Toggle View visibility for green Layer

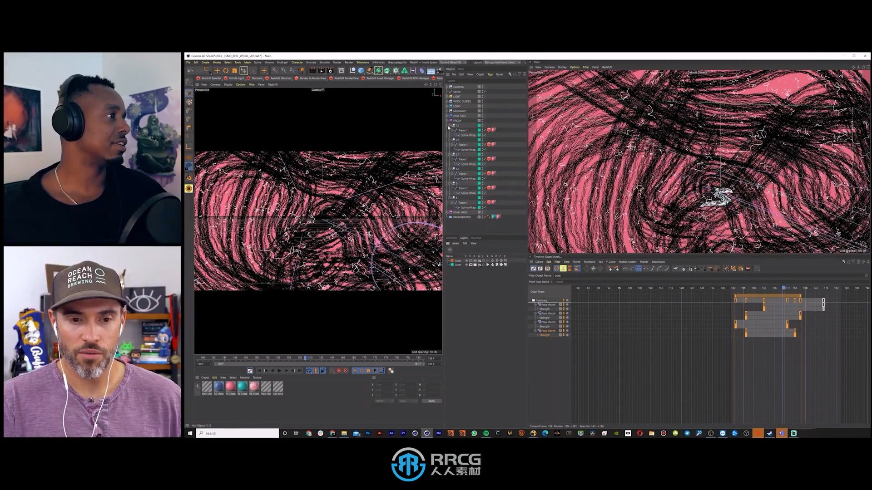[x=471, y=265]
